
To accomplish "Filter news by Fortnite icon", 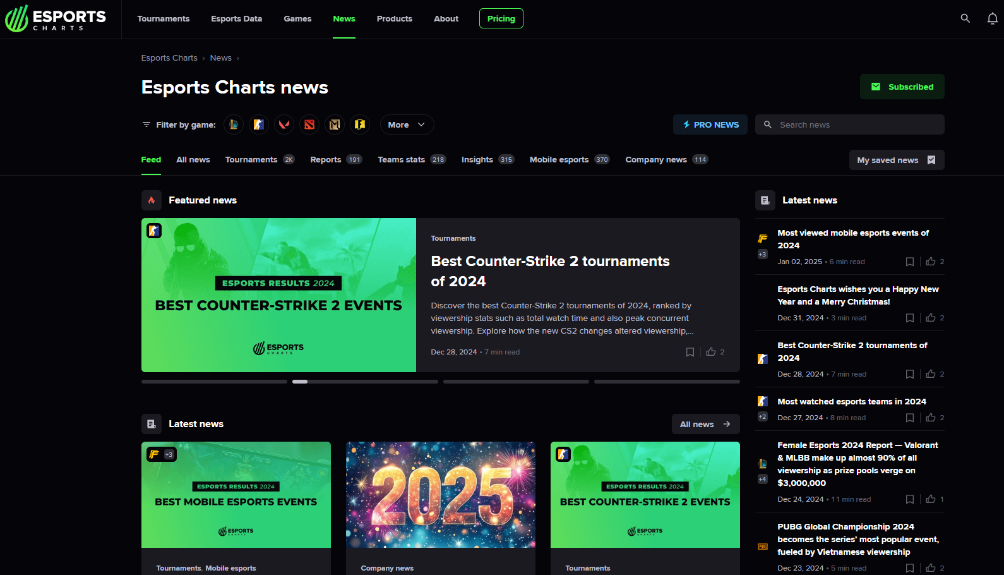I will [360, 124].
